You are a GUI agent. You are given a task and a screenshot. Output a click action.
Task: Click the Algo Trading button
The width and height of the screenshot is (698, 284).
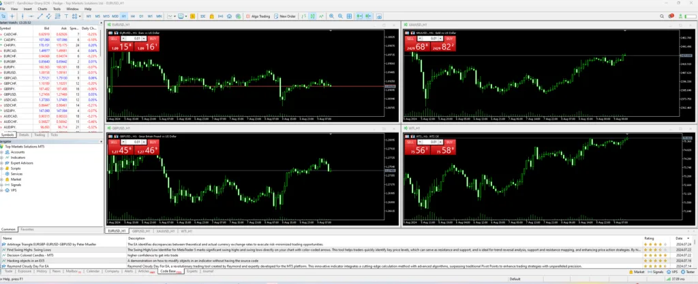point(260,15)
